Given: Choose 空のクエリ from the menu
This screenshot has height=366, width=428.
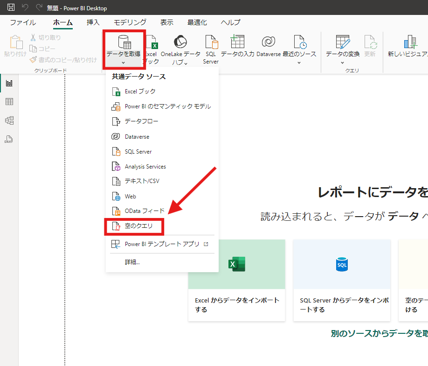Looking at the screenshot, I should point(162,226).
